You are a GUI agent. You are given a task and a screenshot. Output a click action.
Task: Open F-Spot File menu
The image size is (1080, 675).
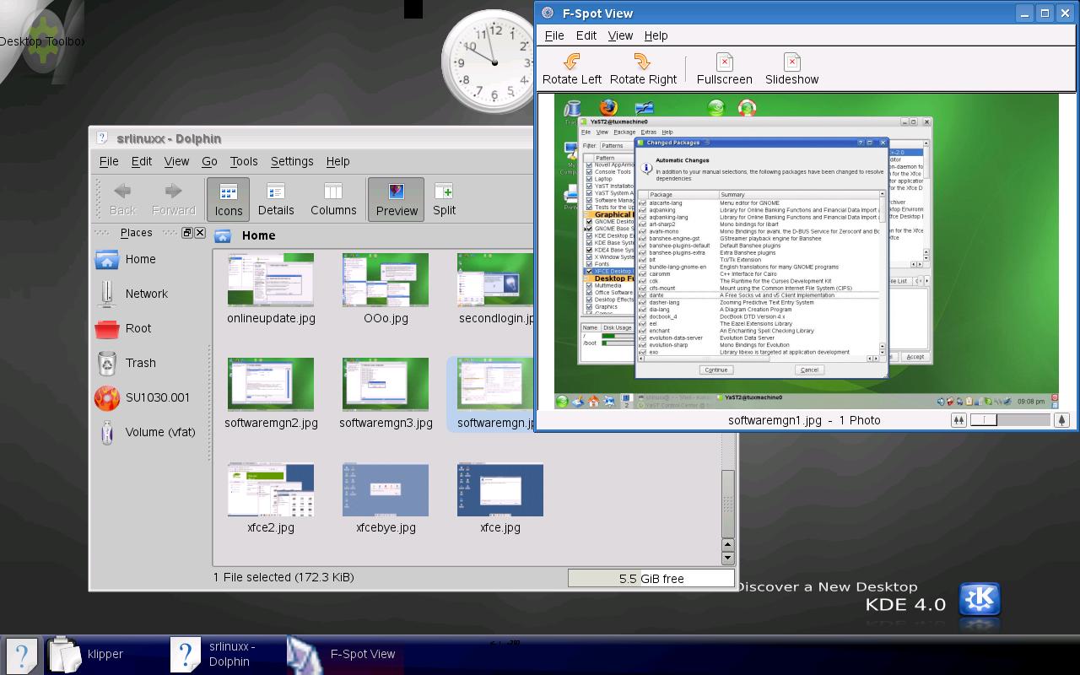pos(554,35)
